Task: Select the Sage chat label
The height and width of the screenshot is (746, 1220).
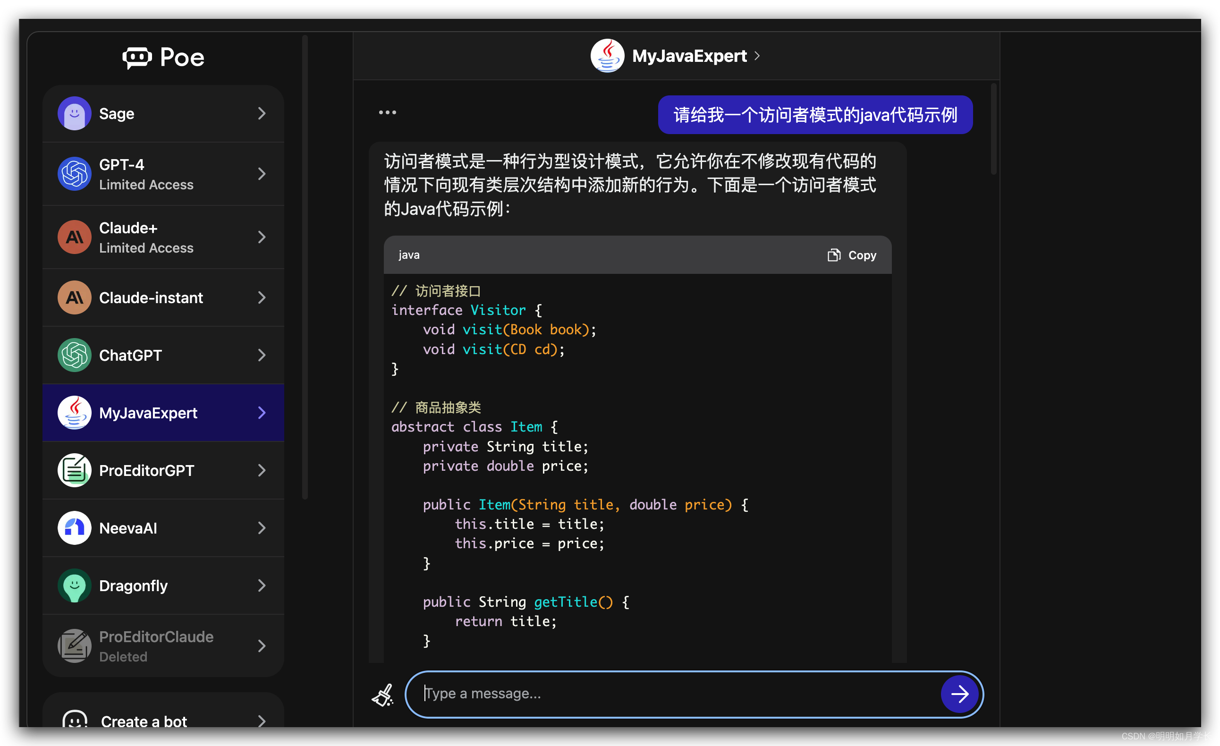Action: click(116, 113)
